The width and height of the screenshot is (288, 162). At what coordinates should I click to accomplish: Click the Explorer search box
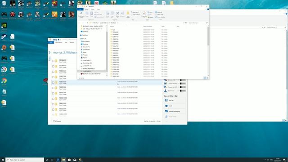tap(198, 23)
